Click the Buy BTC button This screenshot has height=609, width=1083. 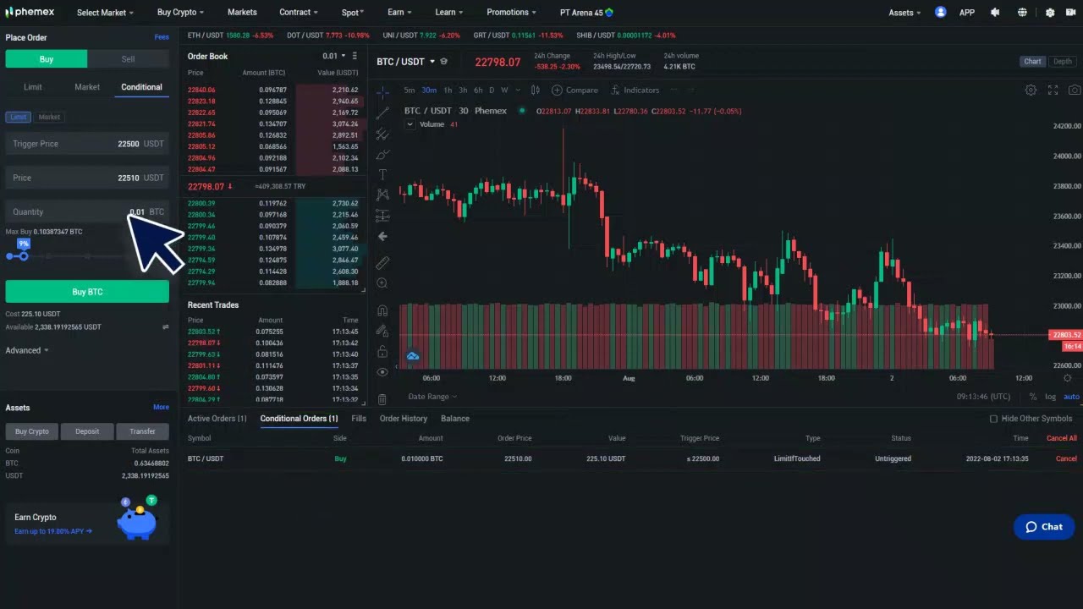(87, 292)
